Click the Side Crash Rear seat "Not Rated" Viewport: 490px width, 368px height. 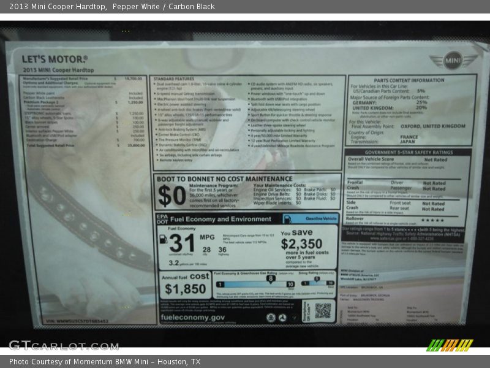(433, 209)
